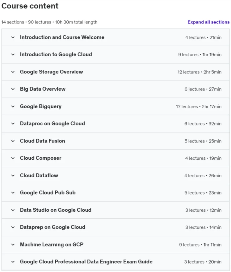Click the '6 lectures • 27min' text
231x272 pixels.
(x=203, y=89)
